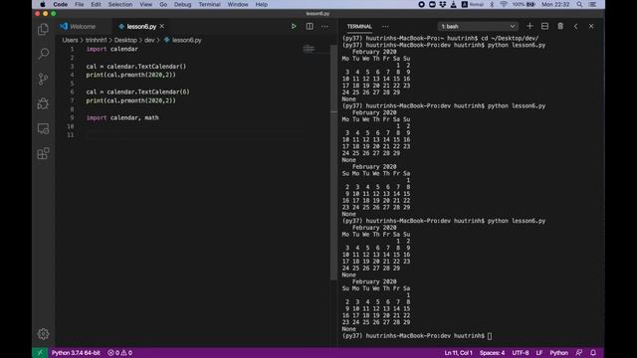The width and height of the screenshot is (637, 358).
Task: Move terminal panel with arrow icon
Action: (575, 26)
